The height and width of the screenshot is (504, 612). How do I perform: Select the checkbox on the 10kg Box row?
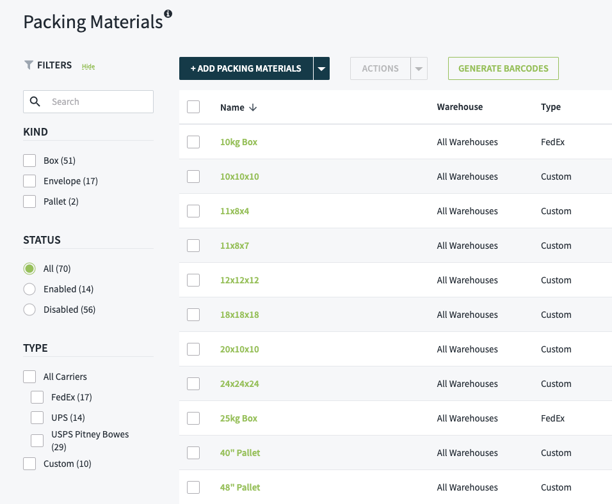pyautogui.click(x=193, y=141)
